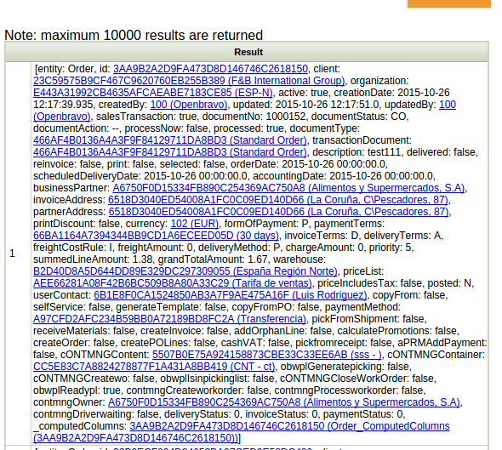Open the createdBy 100 (Openbravo) link
The image size is (502, 450).
point(189,105)
